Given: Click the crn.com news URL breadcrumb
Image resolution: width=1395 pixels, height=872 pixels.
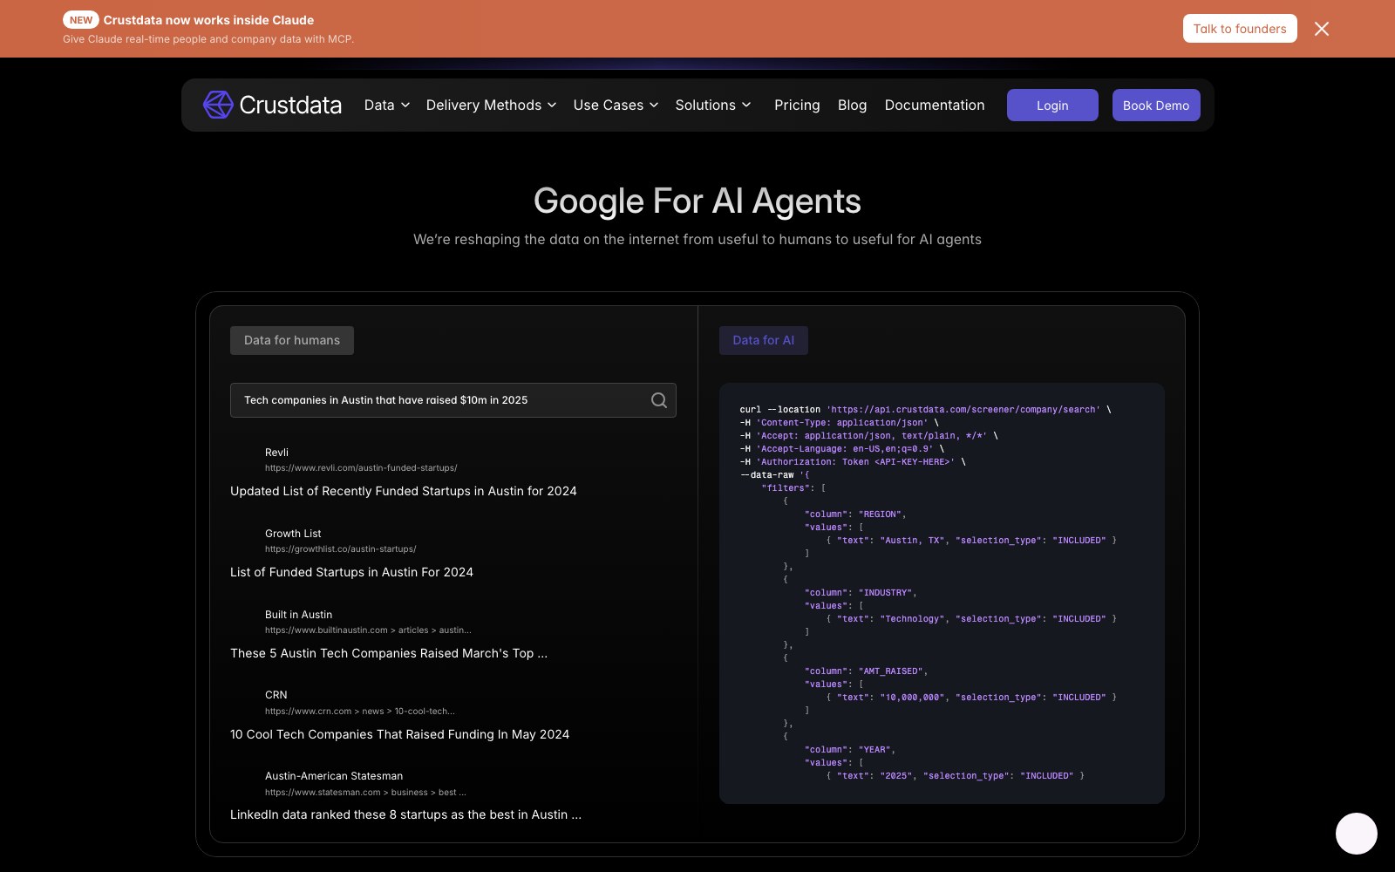Looking at the screenshot, I should [x=360, y=712].
